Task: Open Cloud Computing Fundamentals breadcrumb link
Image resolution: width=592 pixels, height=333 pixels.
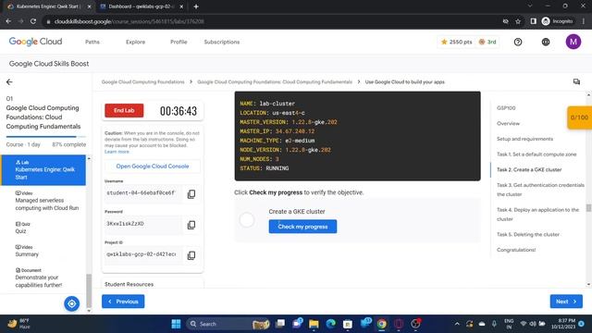Action: click(275, 82)
